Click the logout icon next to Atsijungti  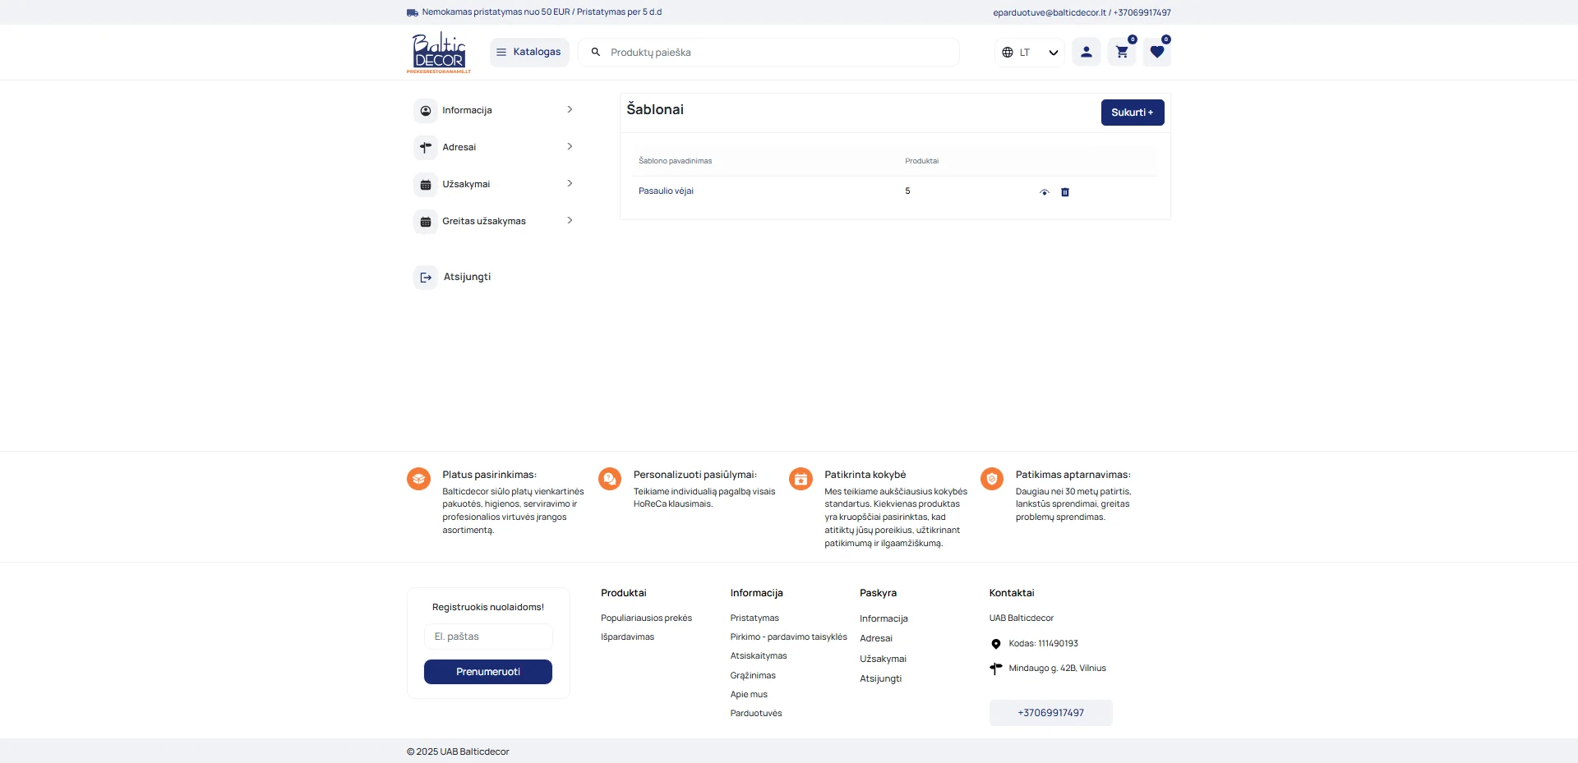point(425,277)
